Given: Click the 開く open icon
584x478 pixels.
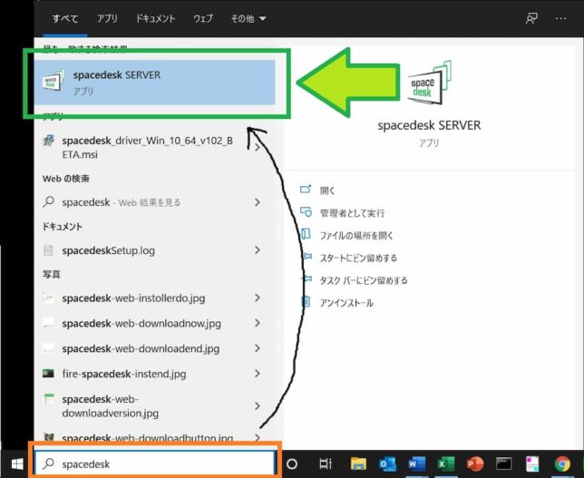Looking at the screenshot, I should coord(306,190).
